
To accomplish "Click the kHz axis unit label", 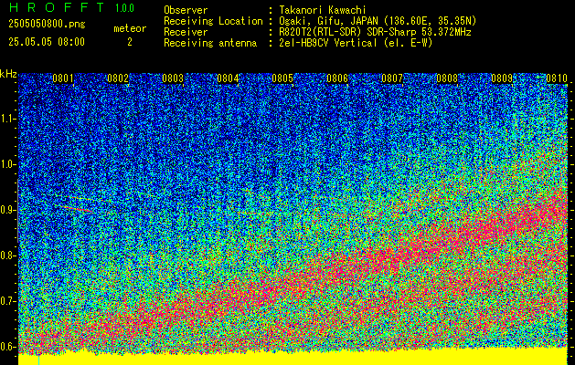I will point(8,74).
